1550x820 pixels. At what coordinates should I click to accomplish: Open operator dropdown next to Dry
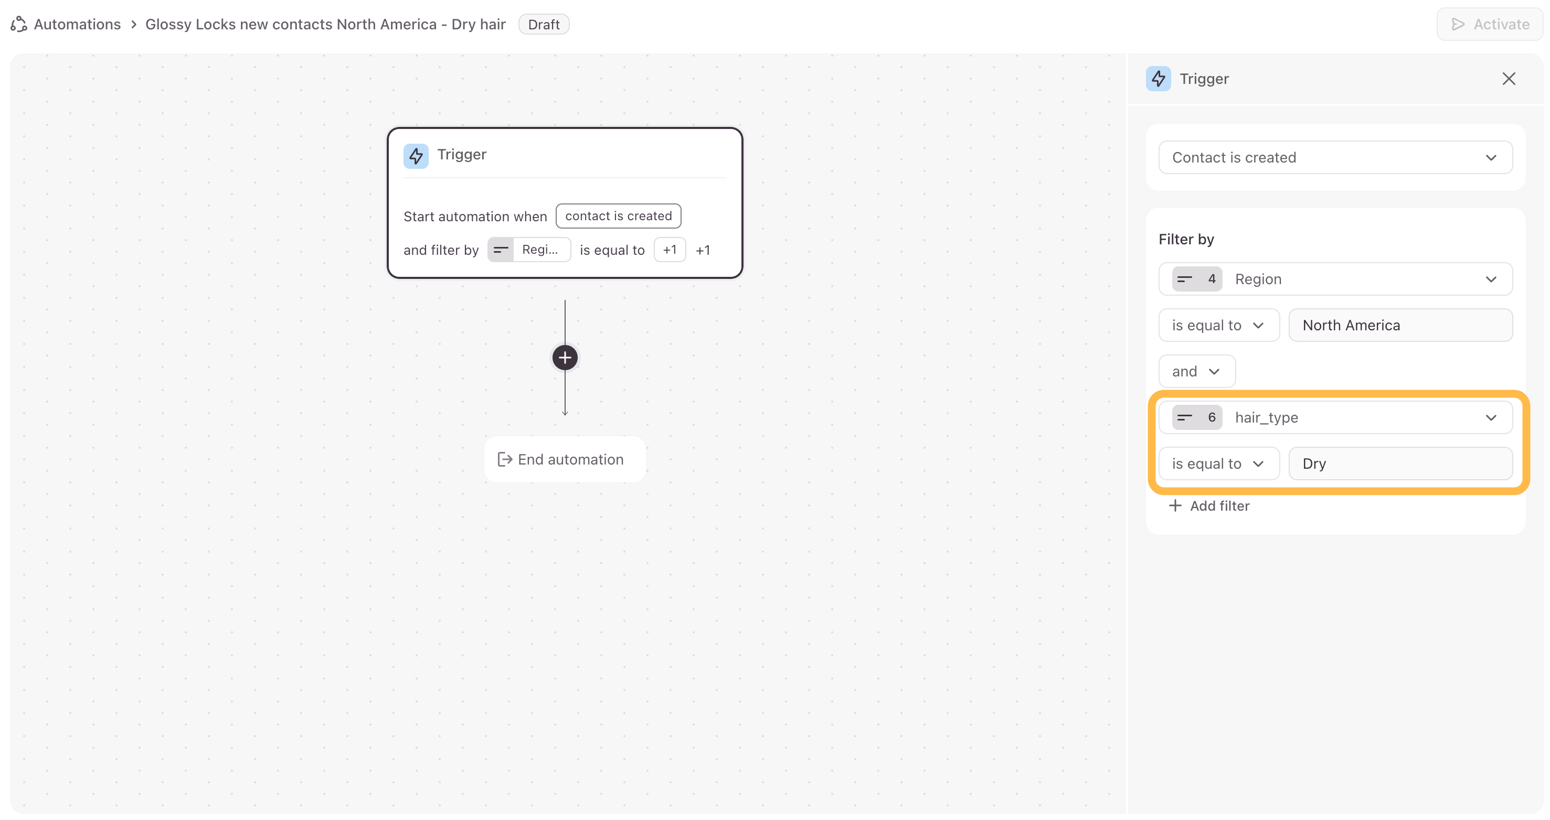[x=1218, y=463]
